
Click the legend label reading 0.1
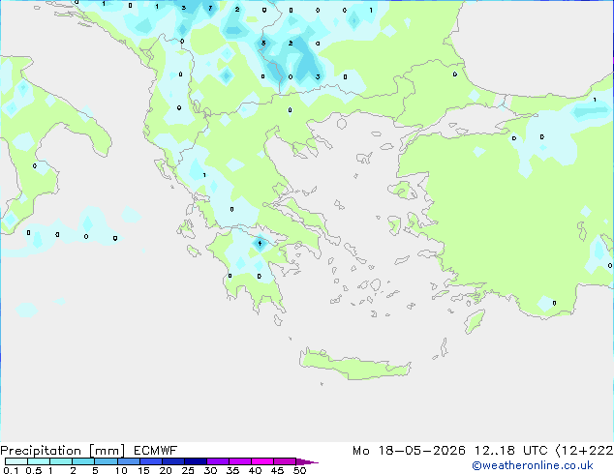pos(11,470)
